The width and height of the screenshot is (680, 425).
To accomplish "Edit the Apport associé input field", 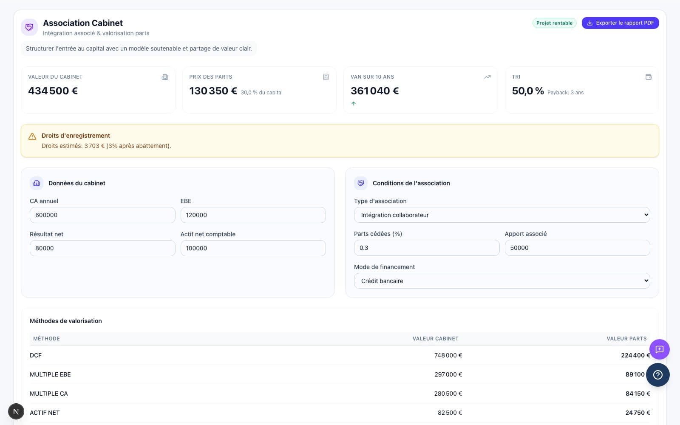I will (x=577, y=248).
